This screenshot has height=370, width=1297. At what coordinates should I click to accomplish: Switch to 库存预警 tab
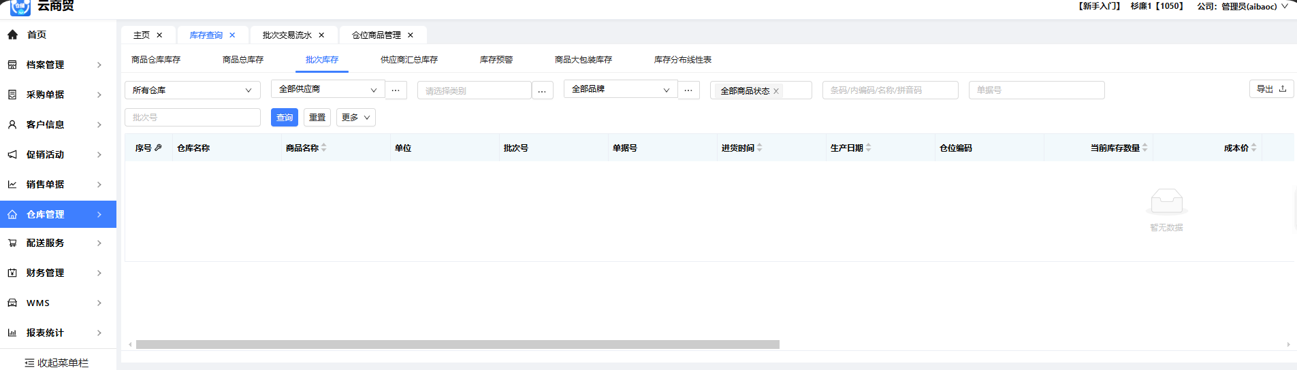tap(496, 60)
